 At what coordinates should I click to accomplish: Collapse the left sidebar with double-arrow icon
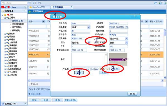click(x=26, y=7)
